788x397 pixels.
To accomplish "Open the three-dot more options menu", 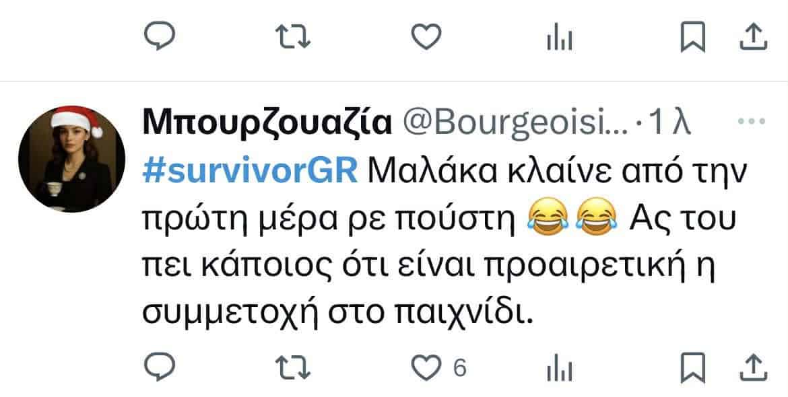I will point(752,121).
